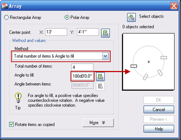This screenshot has width=181, height=140.
Task: Click the center point X field
Action: click(x=56, y=32)
